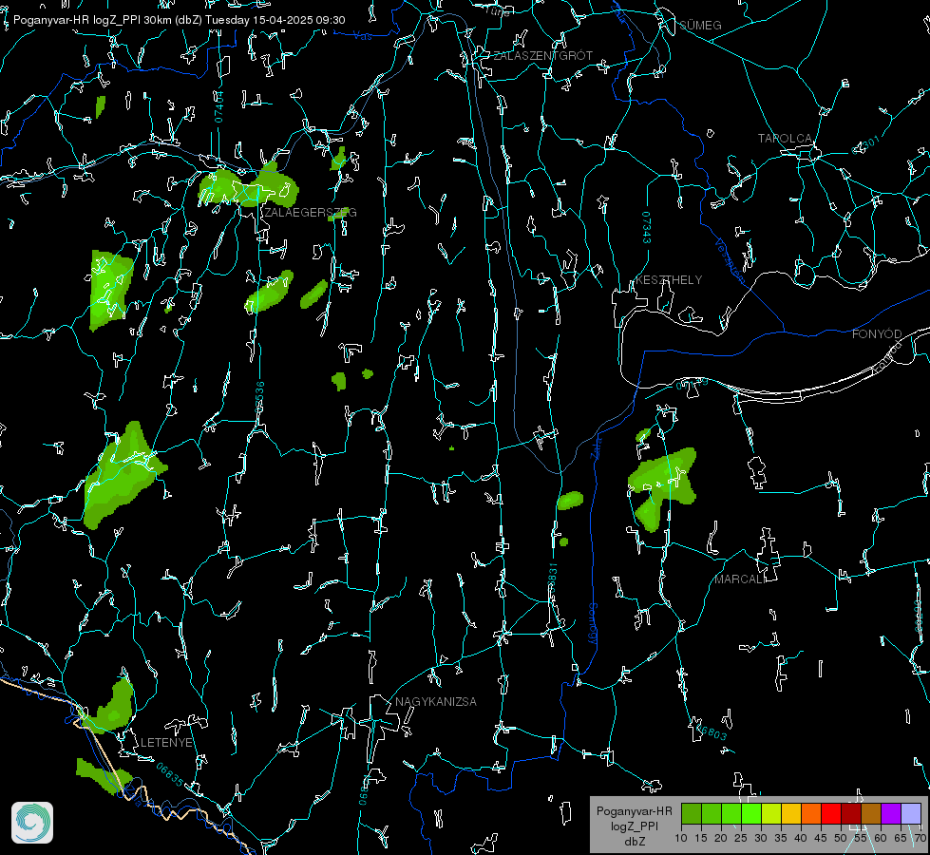Click the 'Somogy' county border label
The width and height of the screenshot is (930, 855).
click(x=593, y=624)
